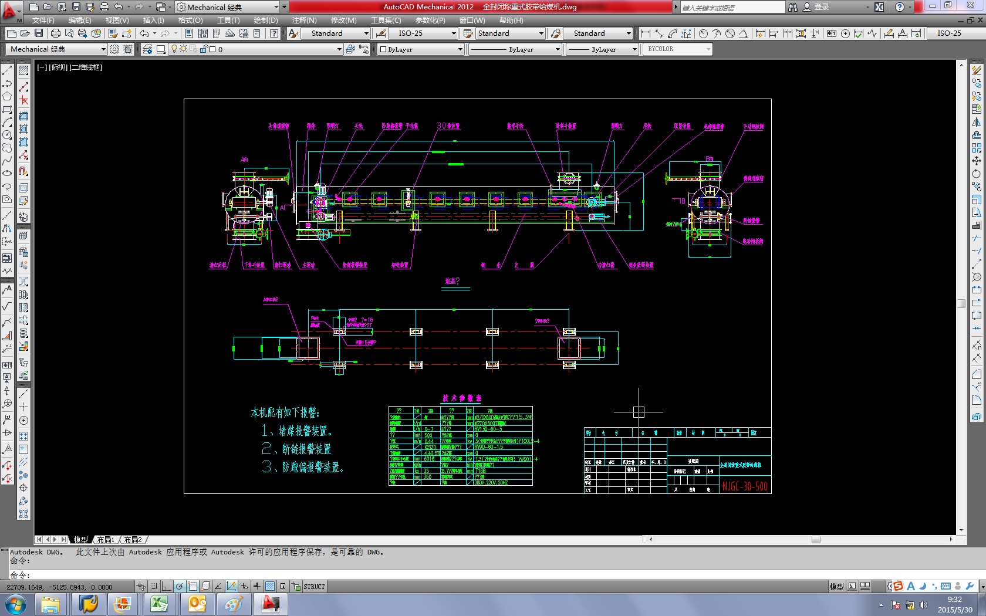Select the Polygon tool in Draw toolbar

point(7,96)
